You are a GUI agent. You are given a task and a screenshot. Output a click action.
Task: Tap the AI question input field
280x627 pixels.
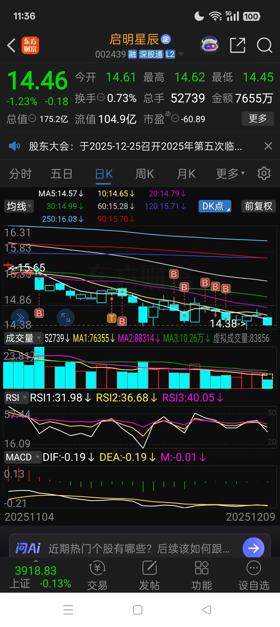click(x=139, y=548)
